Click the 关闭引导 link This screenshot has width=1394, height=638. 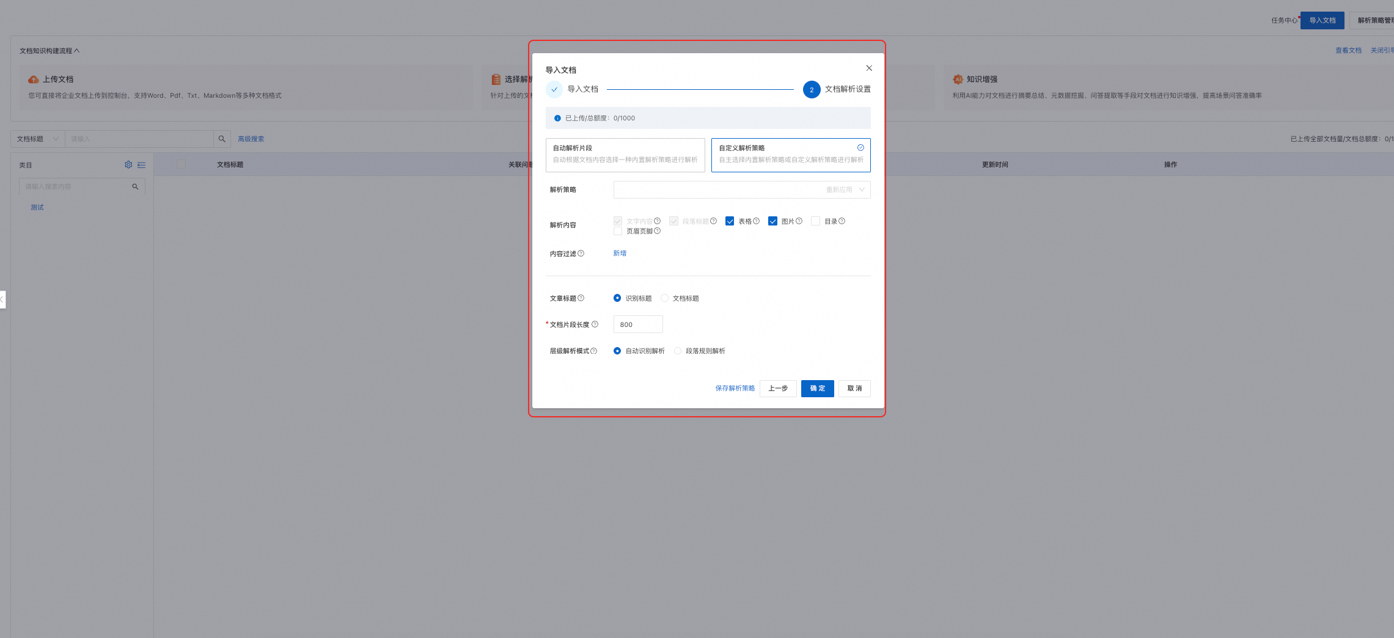(1382, 50)
